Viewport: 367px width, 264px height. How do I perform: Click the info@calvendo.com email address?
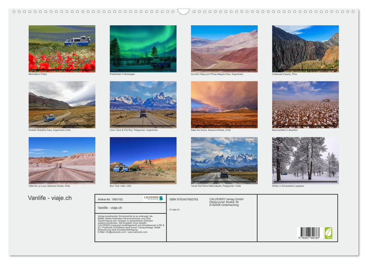[x=115, y=232]
